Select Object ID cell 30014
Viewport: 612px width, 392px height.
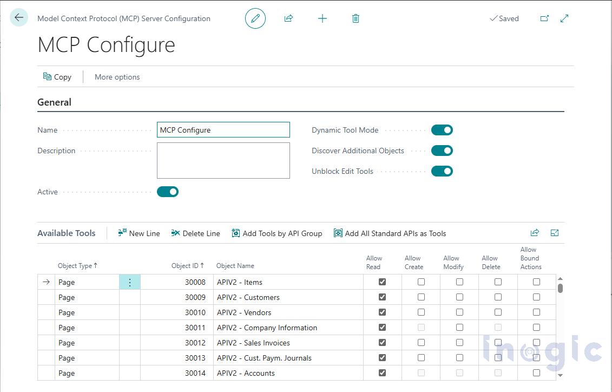(177, 373)
